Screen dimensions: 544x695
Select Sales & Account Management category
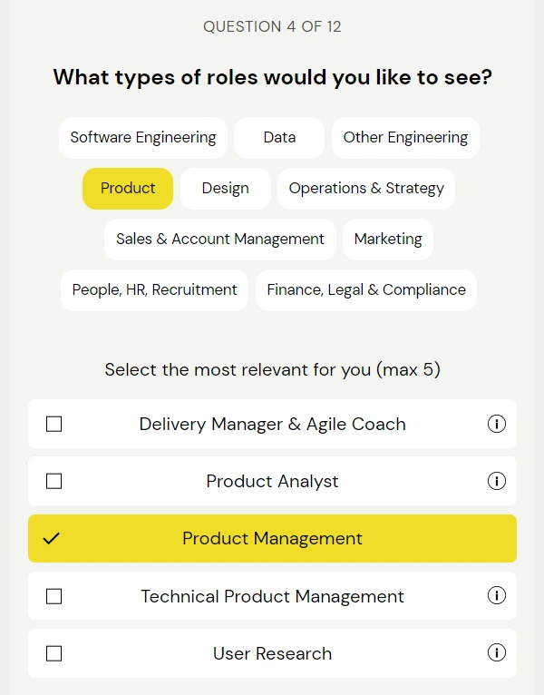(220, 240)
